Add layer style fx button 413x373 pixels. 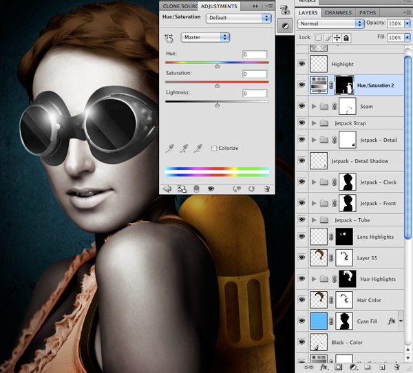point(324,367)
